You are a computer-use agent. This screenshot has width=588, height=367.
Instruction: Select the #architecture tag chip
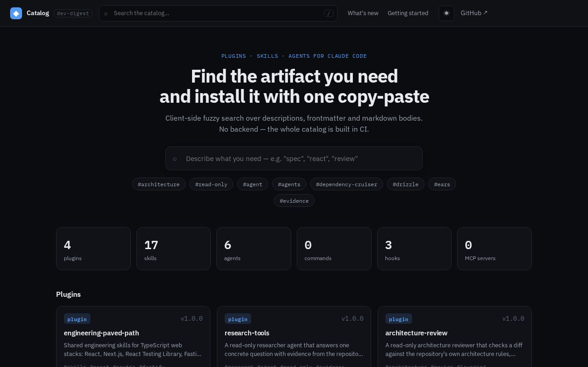(158, 184)
